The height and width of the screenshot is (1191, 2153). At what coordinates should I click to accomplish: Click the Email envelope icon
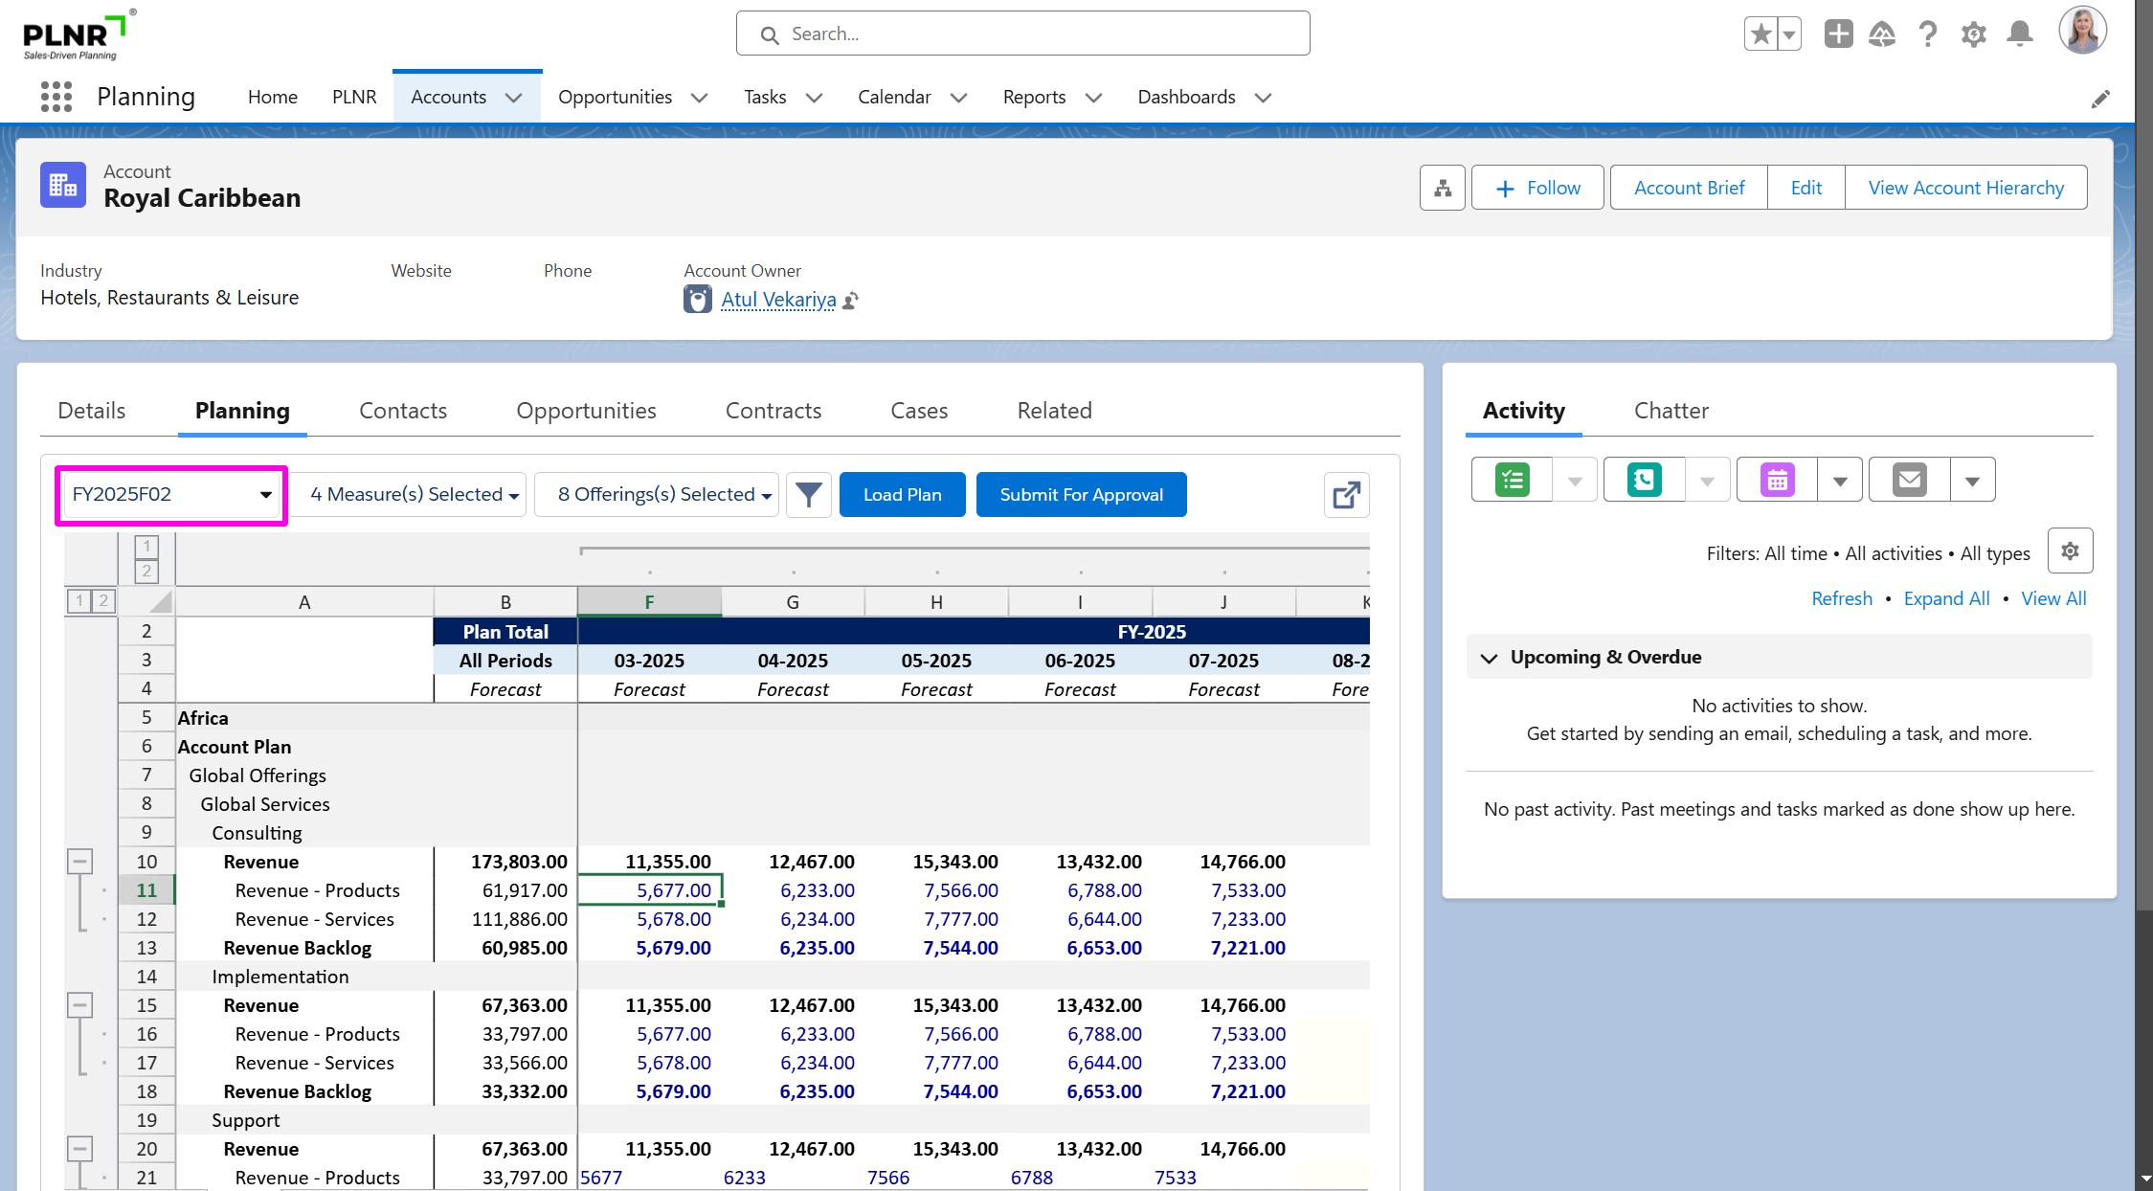point(1909,480)
